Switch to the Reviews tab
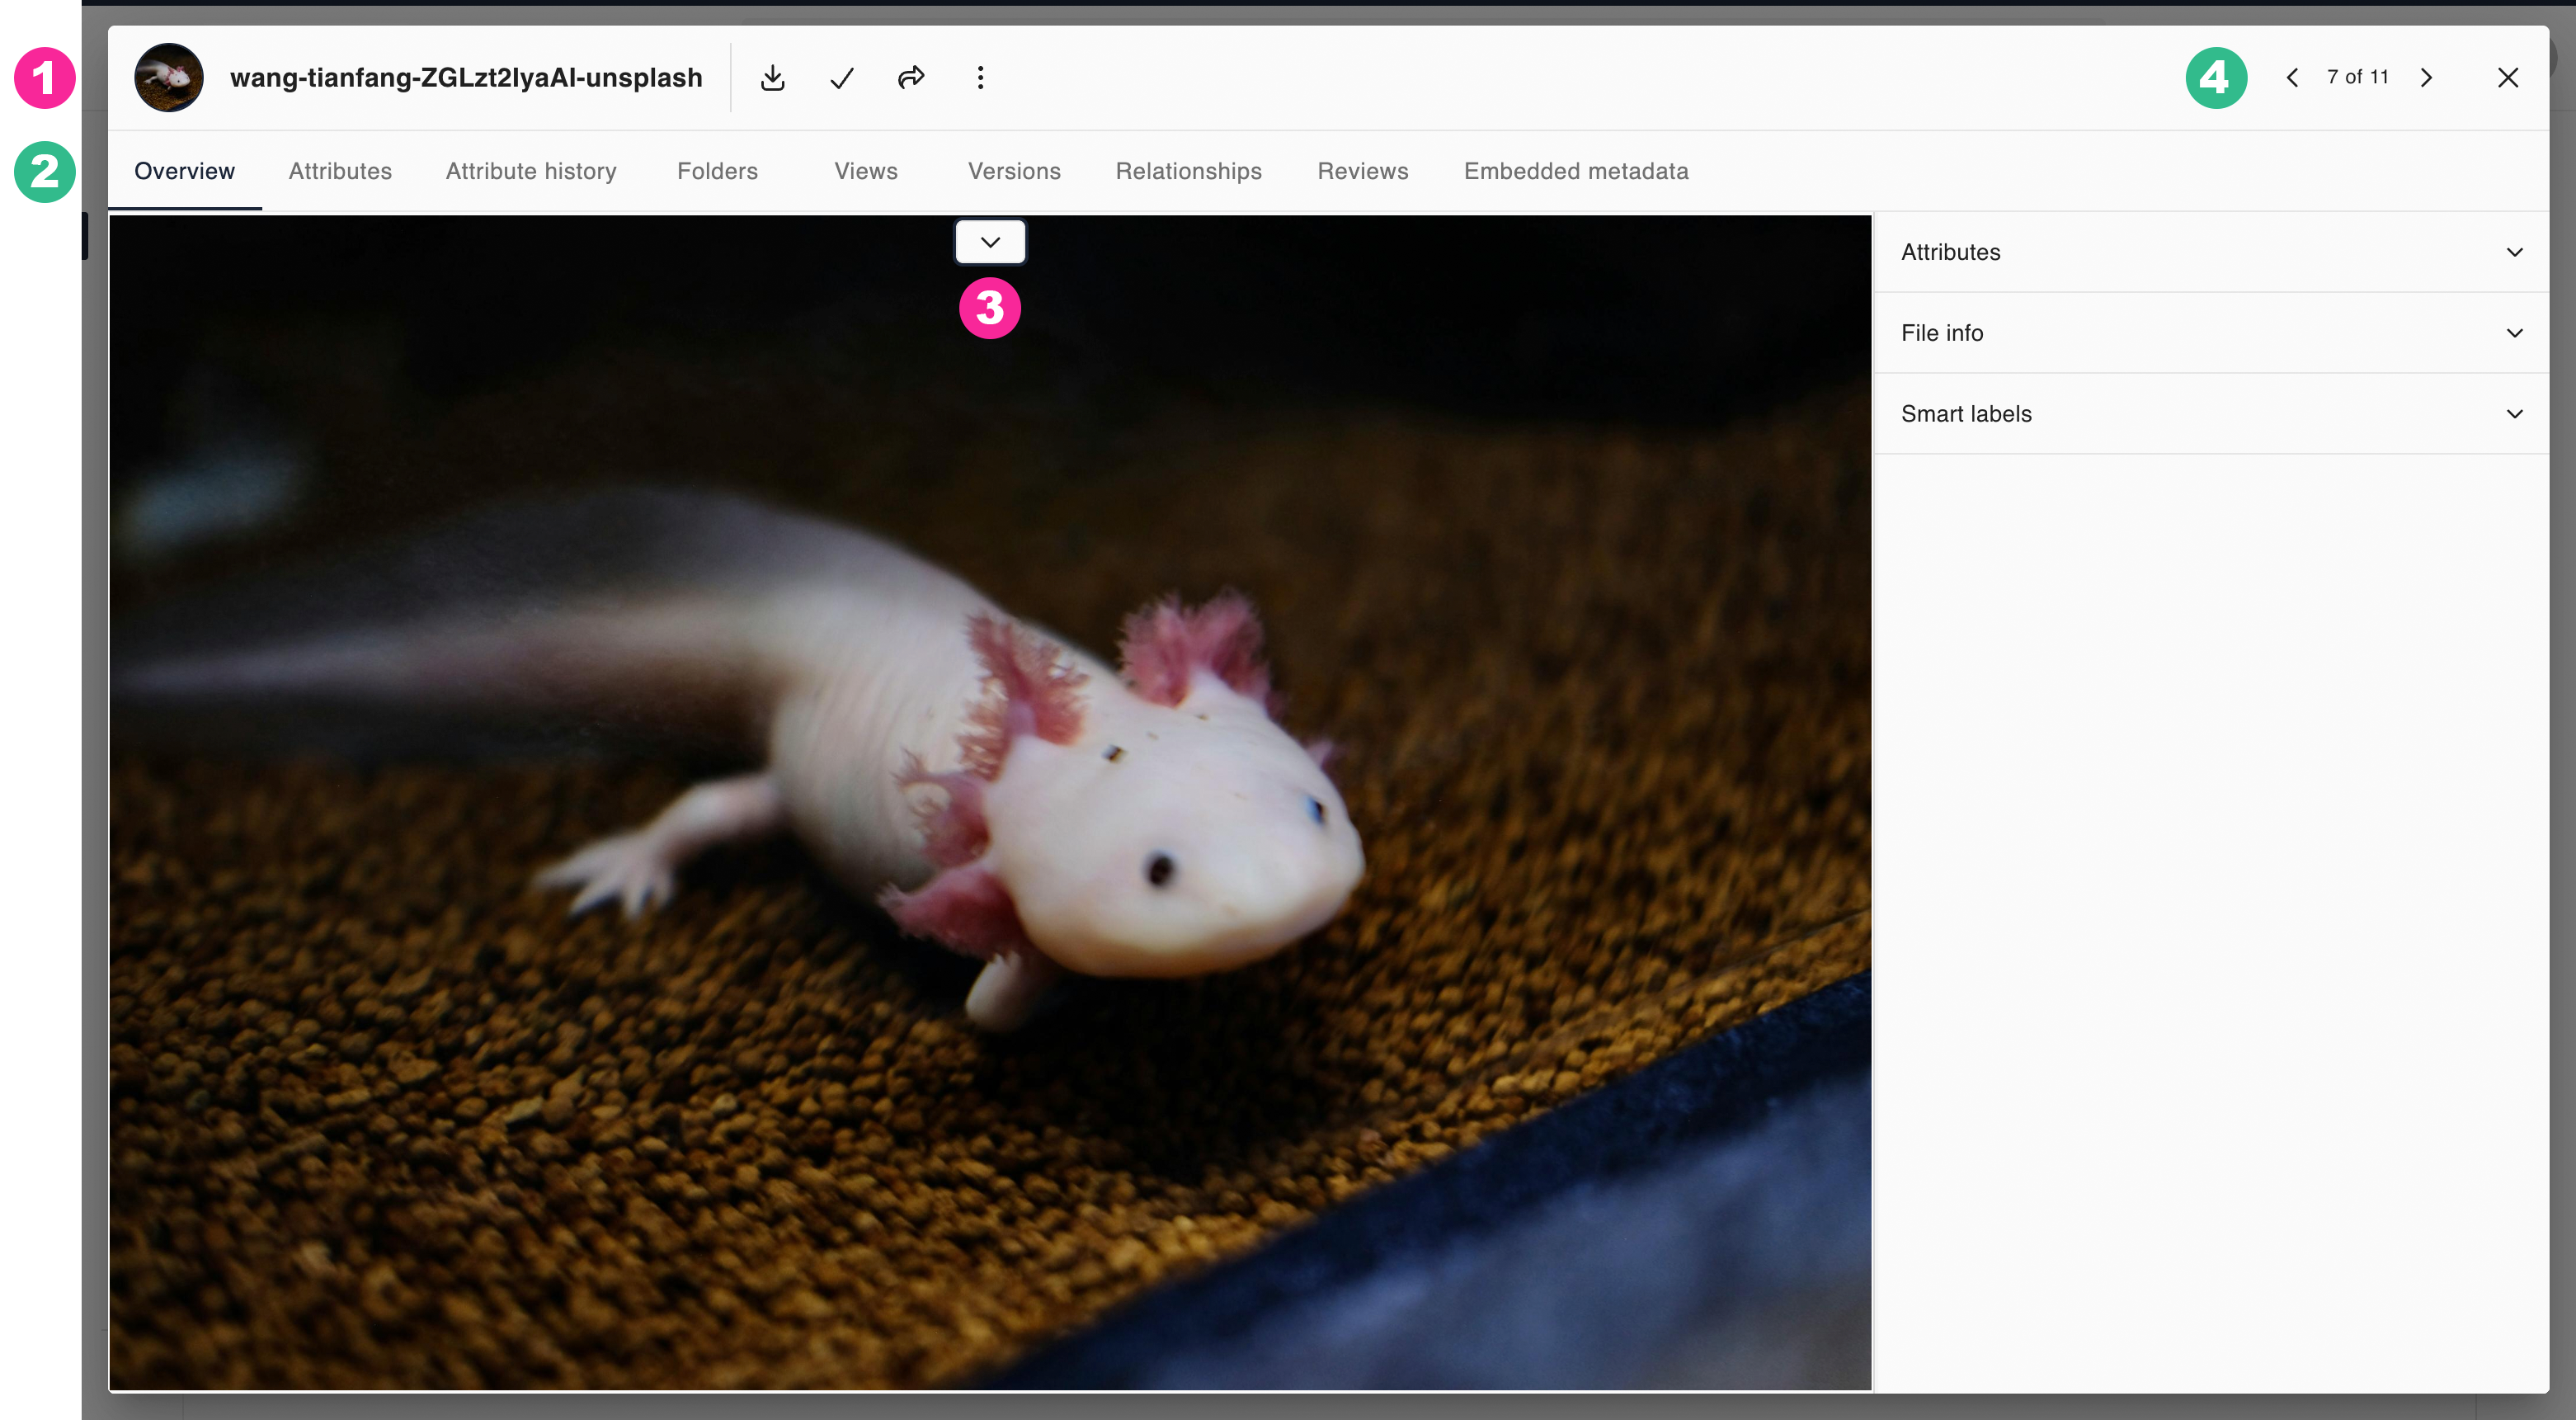The image size is (2576, 1420). [x=1362, y=171]
